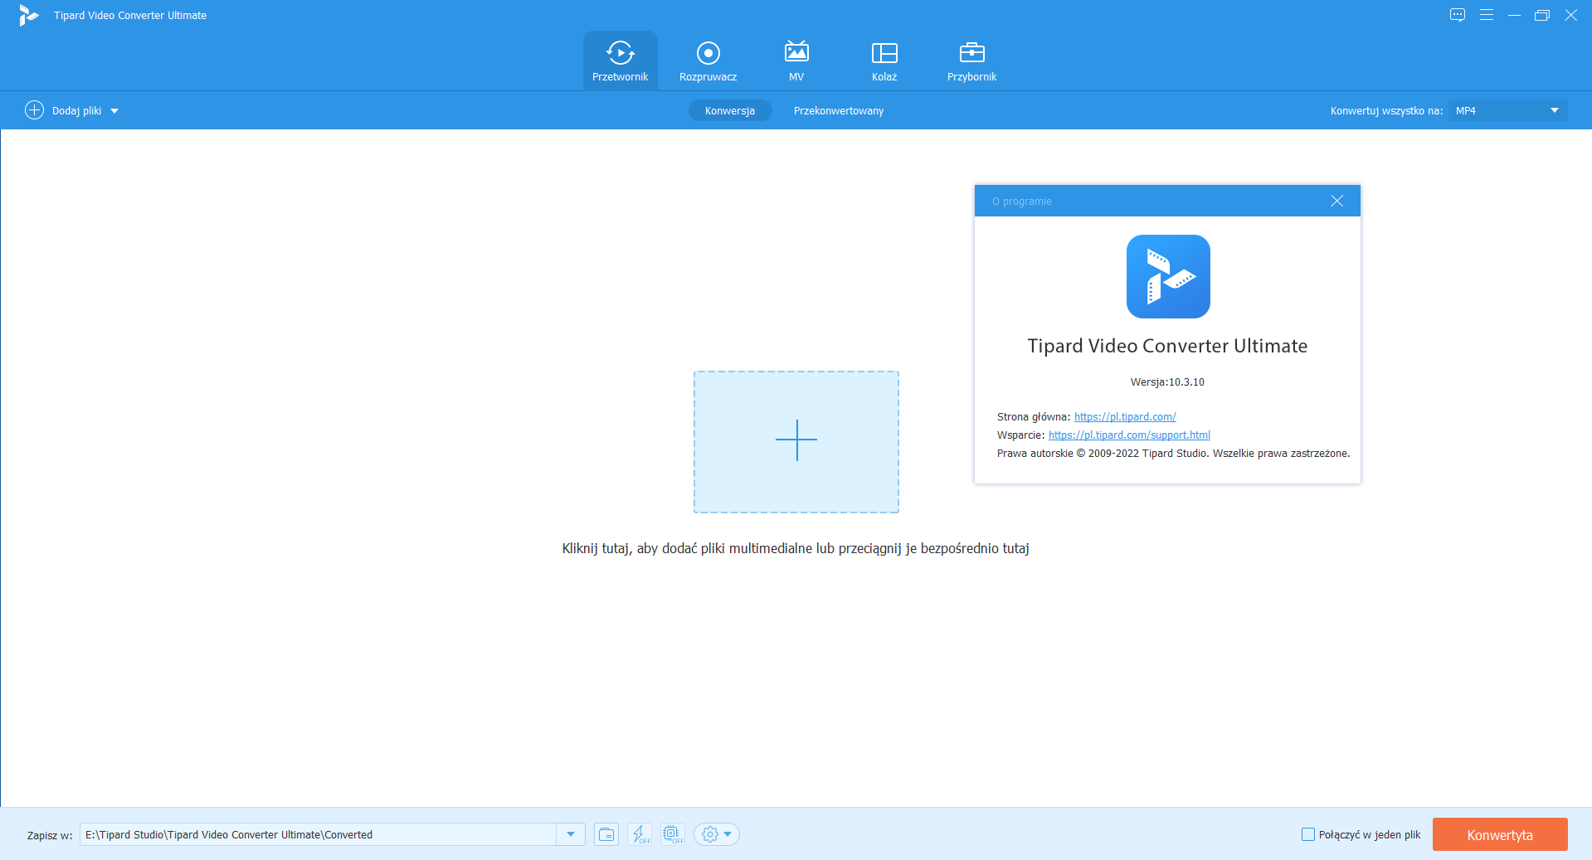Image resolution: width=1592 pixels, height=860 pixels.
Task: Check Połączyć w jeden plik checkbox
Action: pyautogui.click(x=1308, y=834)
